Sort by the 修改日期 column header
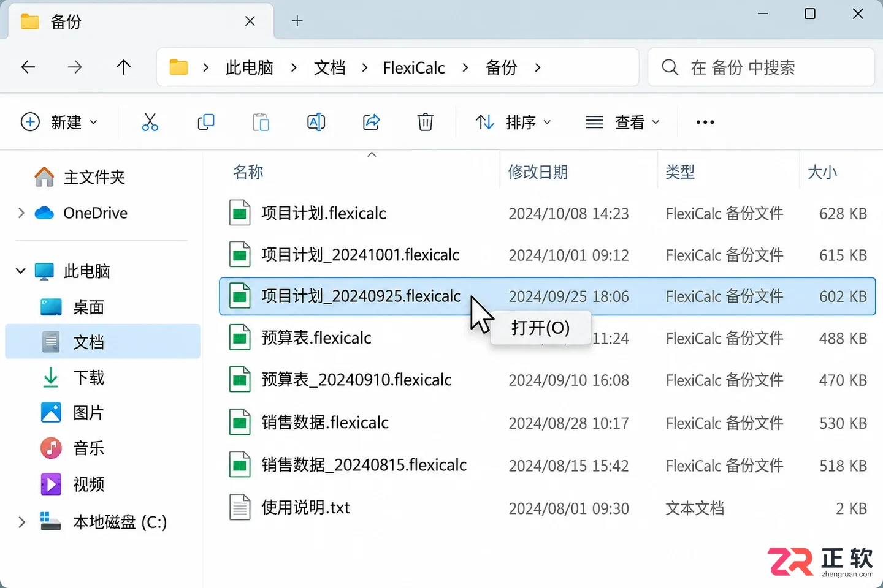Viewport: 883px width, 588px height. point(538,172)
